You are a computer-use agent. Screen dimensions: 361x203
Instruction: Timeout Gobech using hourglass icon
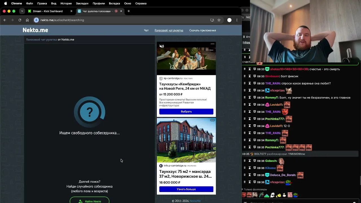pos(250,161)
